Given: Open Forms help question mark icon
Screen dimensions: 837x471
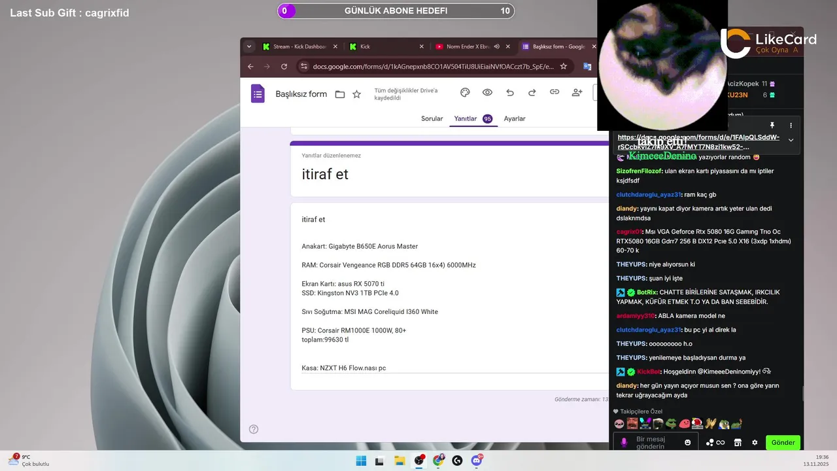Looking at the screenshot, I should tap(254, 429).
